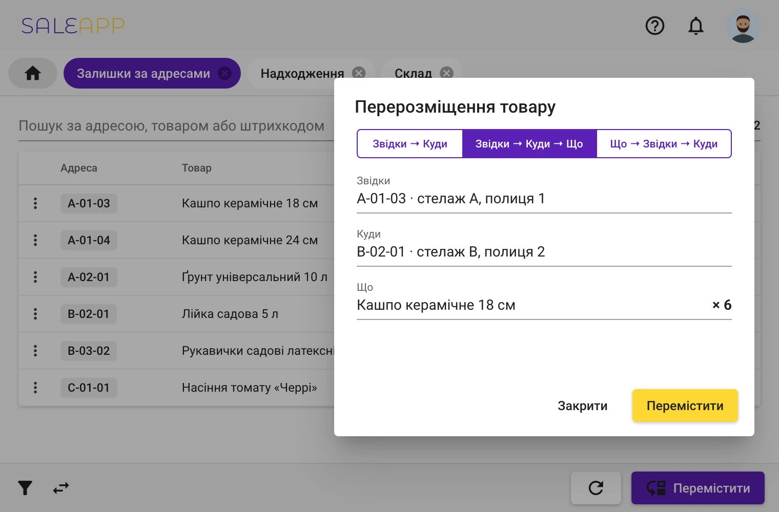Screen dimensions: 779x512
Task: Click the search by address field
Action: [176, 126]
